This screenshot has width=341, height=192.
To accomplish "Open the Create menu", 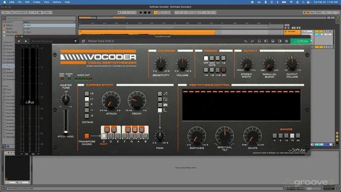I will [x=37, y=2].
